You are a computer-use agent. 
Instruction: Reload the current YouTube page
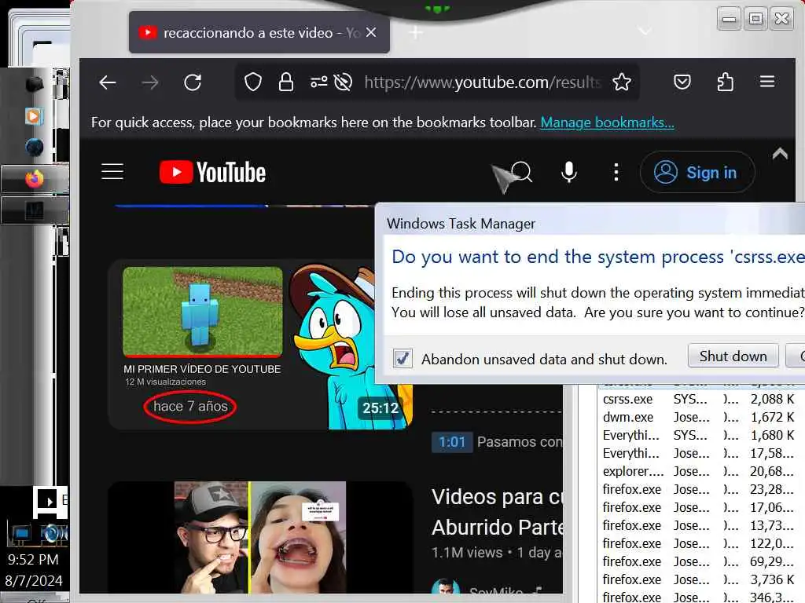tap(193, 82)
